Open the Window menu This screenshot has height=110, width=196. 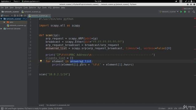[x=56, y=8]
